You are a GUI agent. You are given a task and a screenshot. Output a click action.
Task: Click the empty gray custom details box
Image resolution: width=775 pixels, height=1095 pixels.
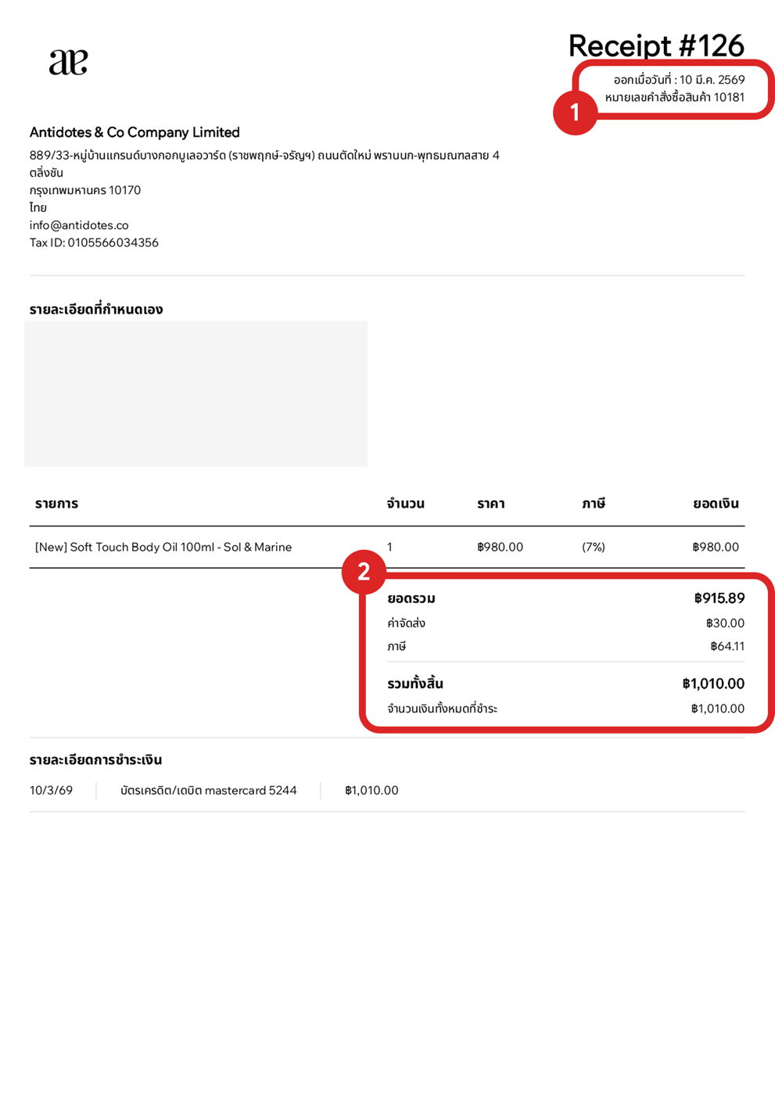(x=196, y=393)
